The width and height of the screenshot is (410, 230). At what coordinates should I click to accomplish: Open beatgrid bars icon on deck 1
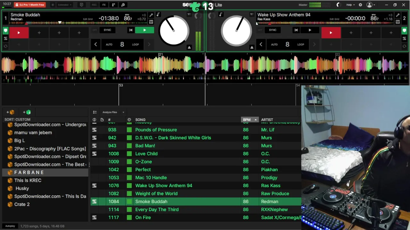coord(151,22)
